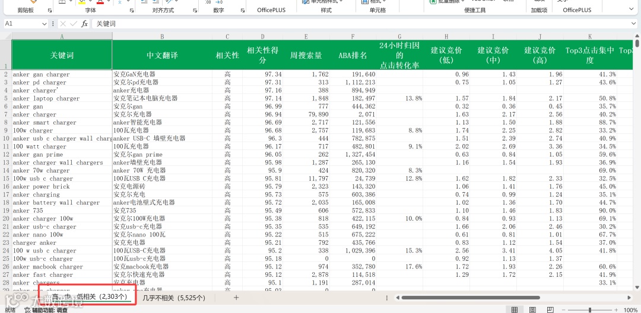Switch to Normal view icon
Image resolution: width=641 pixels, height=313 pixels.
(515, 309)
